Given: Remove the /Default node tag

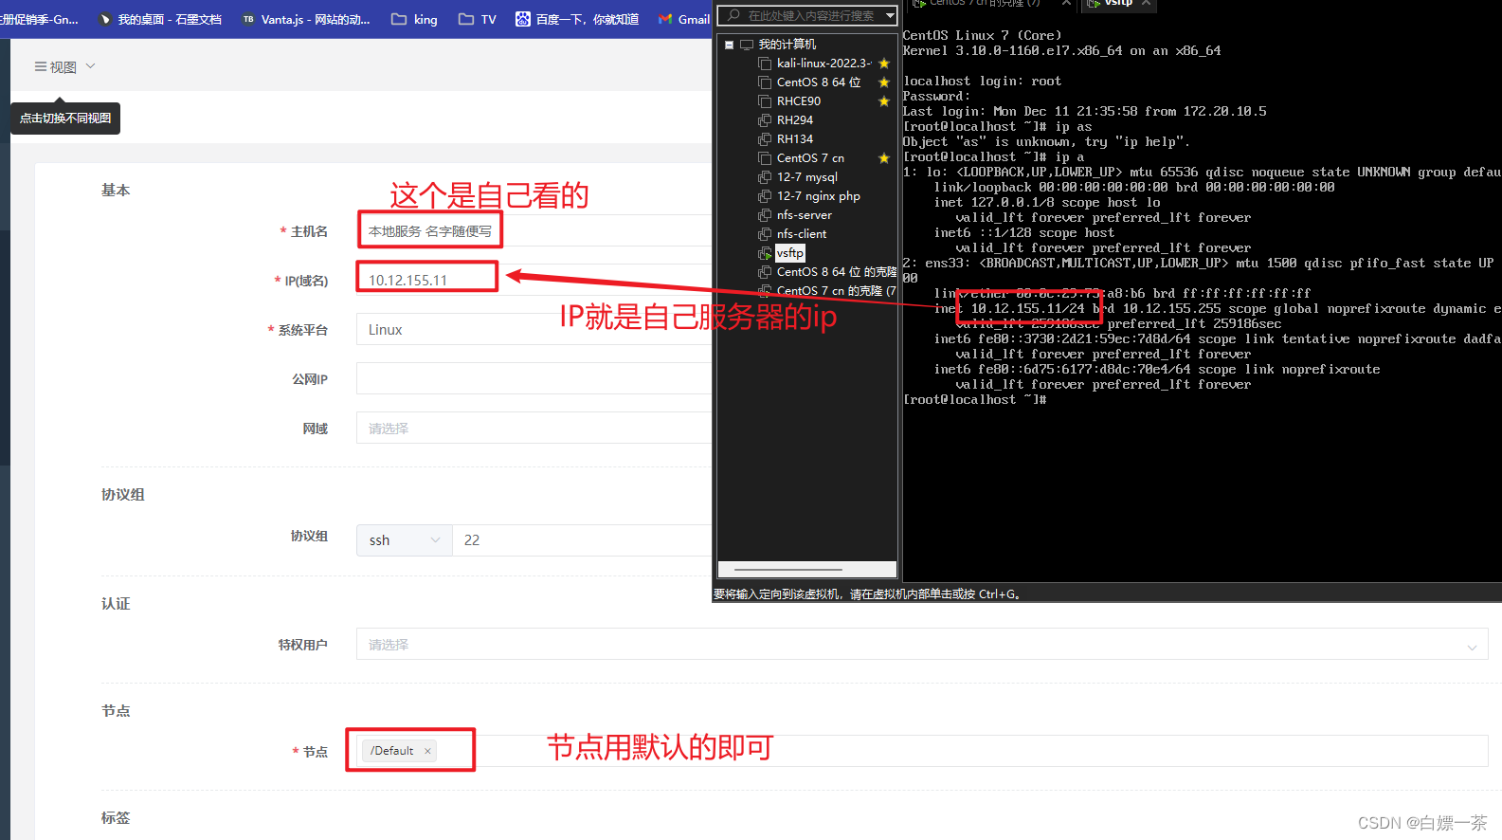Looking at the screenshot, I should (427, 751).
